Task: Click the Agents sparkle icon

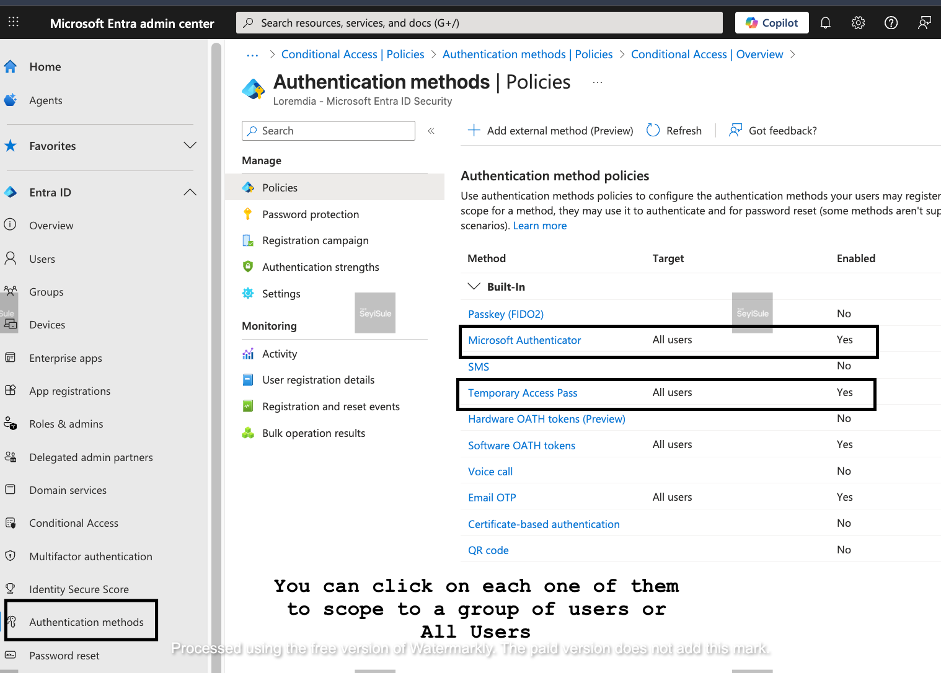Action: click(11, 100)
